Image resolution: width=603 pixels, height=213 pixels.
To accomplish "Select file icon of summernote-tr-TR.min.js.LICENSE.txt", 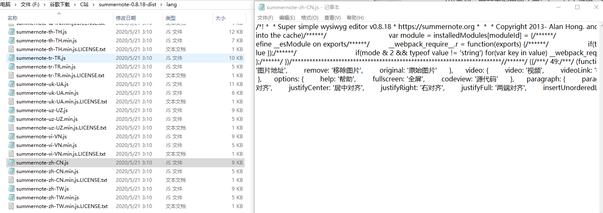I will (x=11, y=76).
